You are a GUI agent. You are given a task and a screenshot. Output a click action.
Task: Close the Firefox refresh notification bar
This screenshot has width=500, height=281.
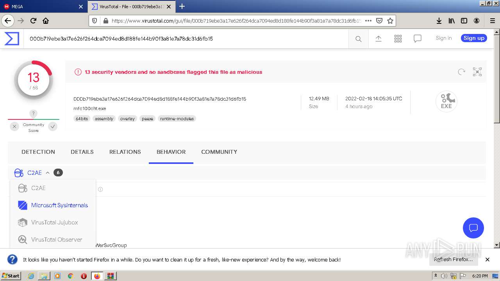coord(487,260)
